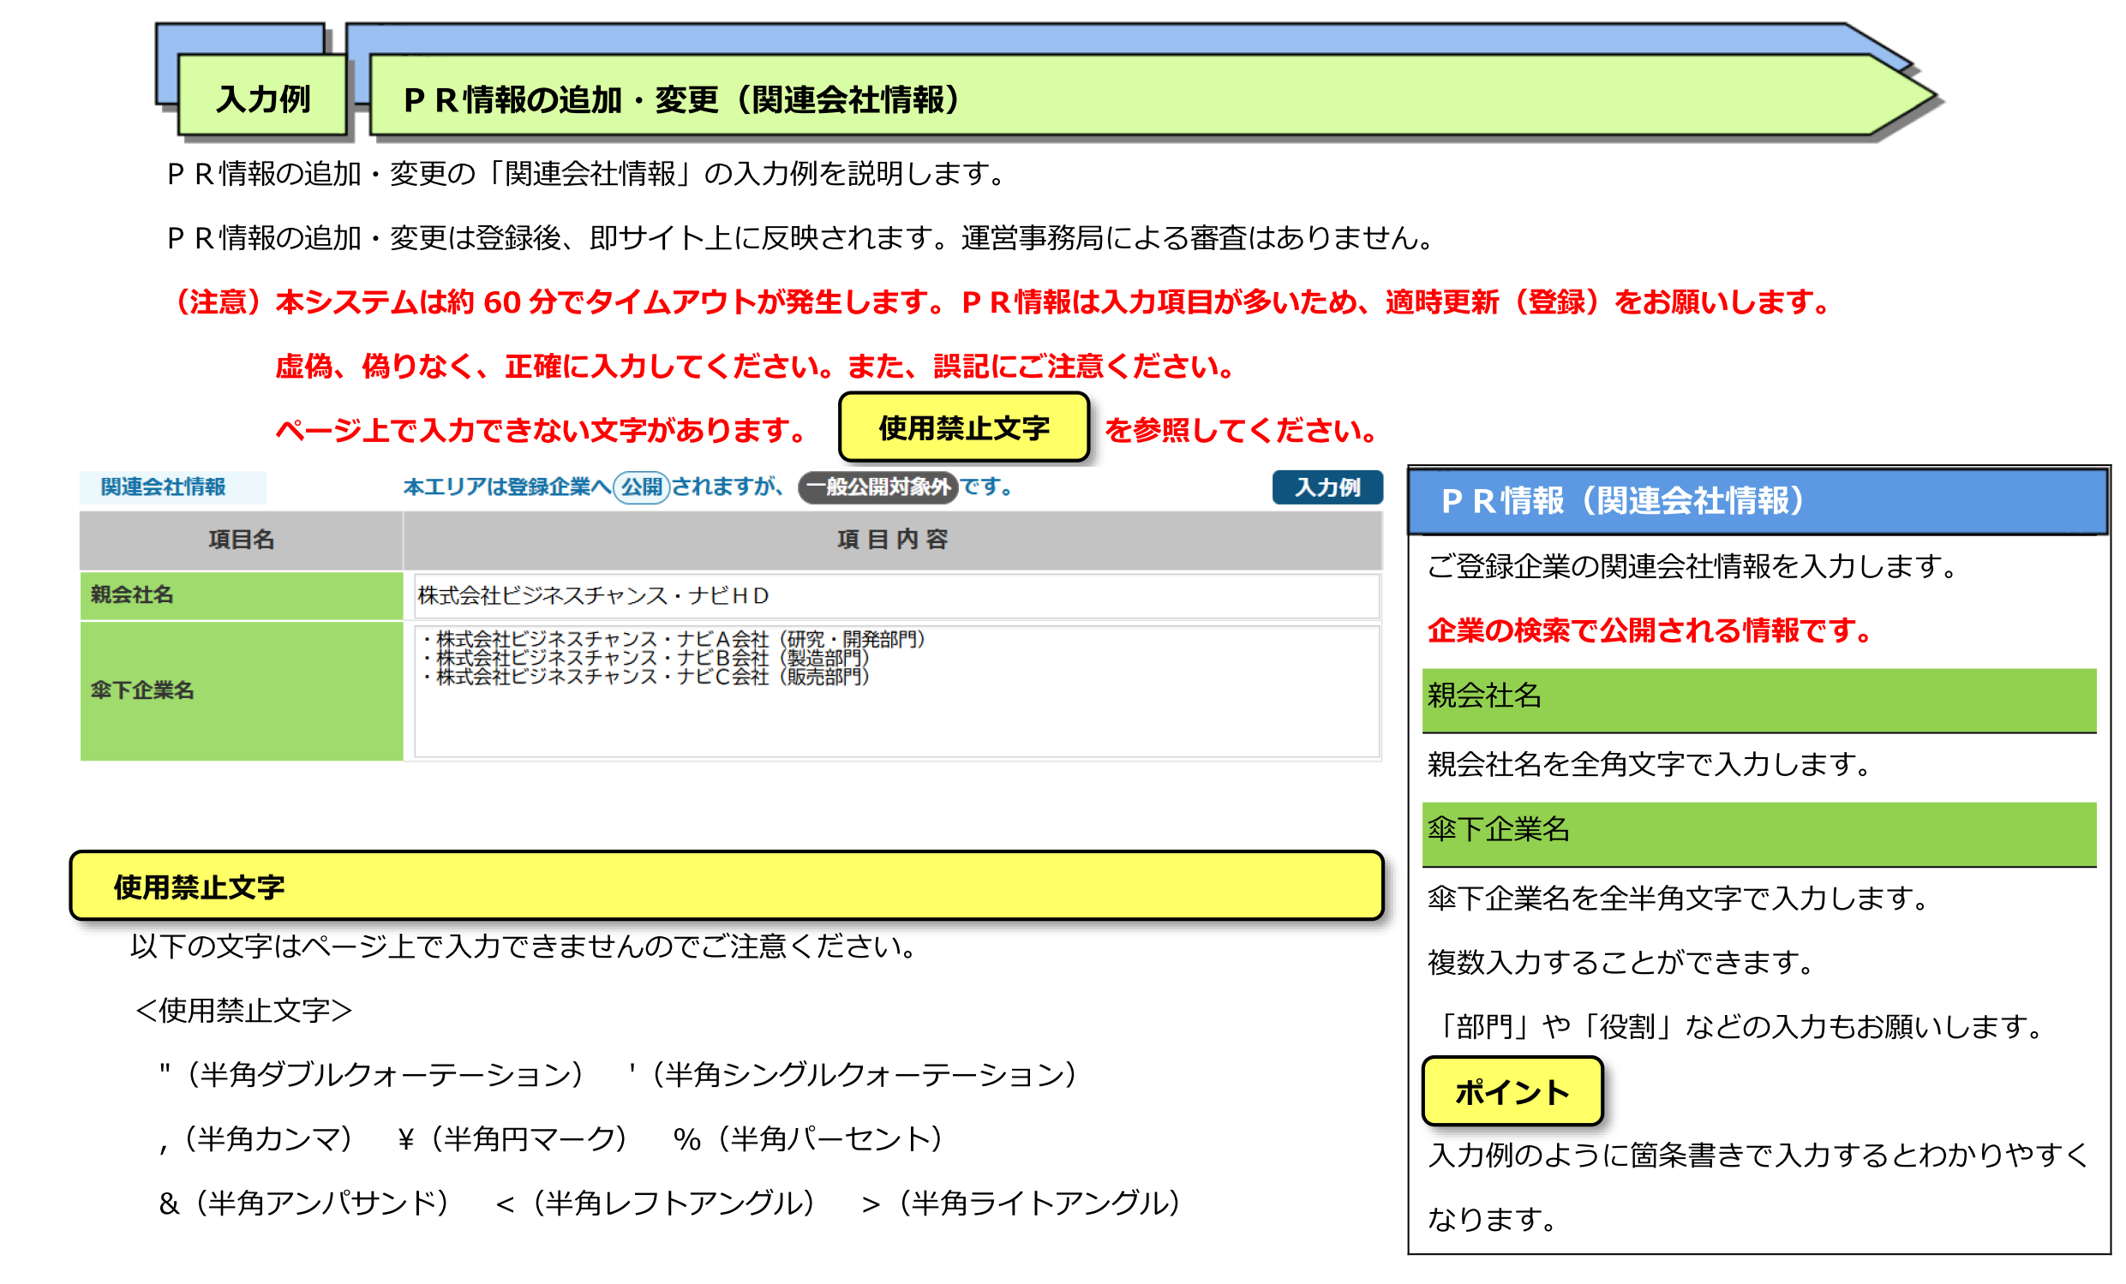Click the 関連会社情報 section label
This screenshot has width=2126, height=1284.
click(163, 487)
